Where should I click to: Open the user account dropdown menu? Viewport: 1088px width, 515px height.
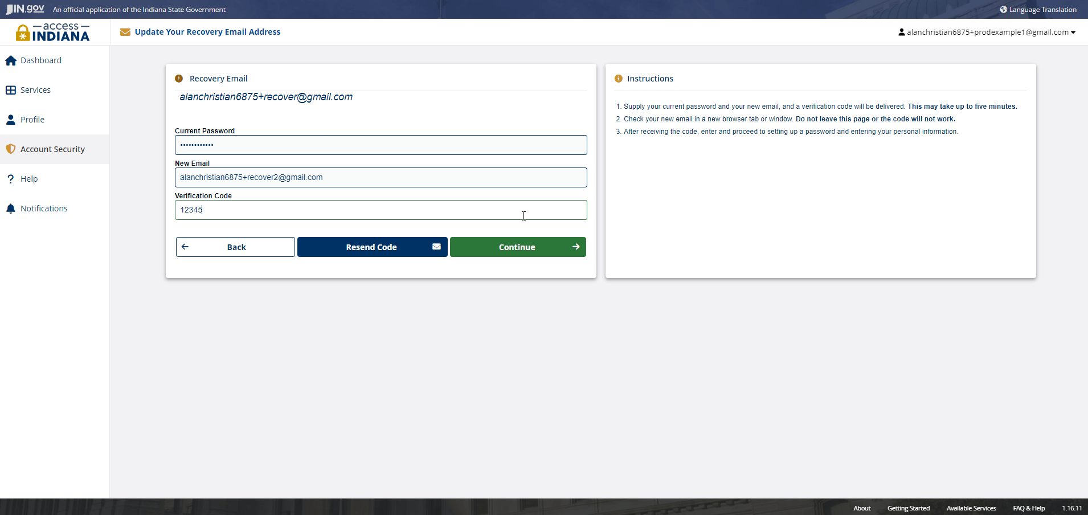pos(987,32)
